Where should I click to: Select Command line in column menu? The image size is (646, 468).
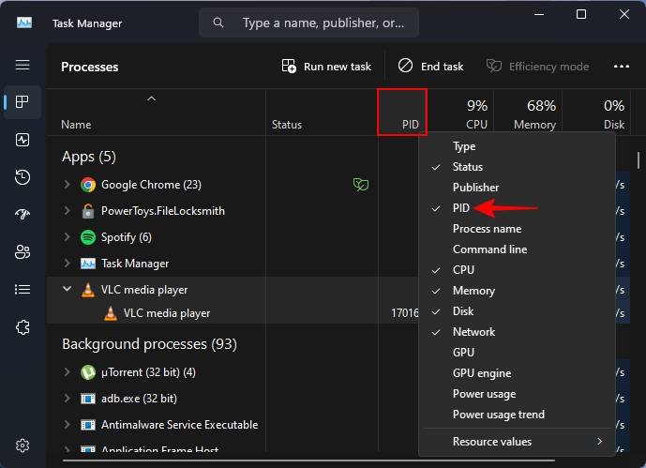pos(489,249)
